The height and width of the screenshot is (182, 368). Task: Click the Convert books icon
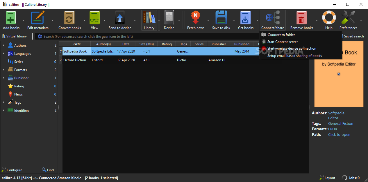pos(69,18)
